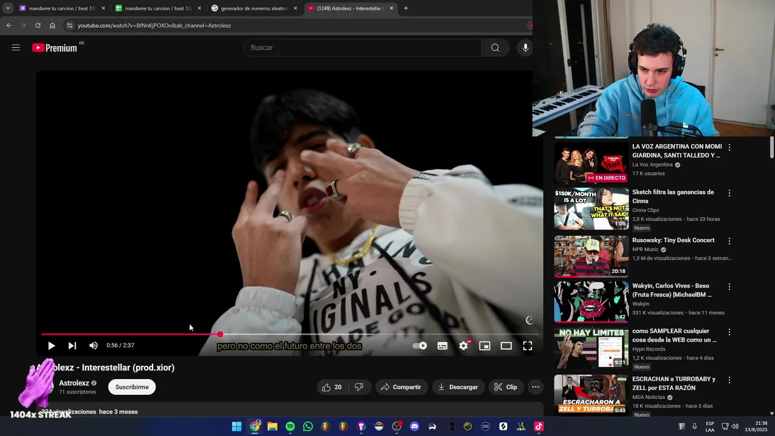Open TikTok app from taskbar

pyautogui.click(x=538, y=426)
